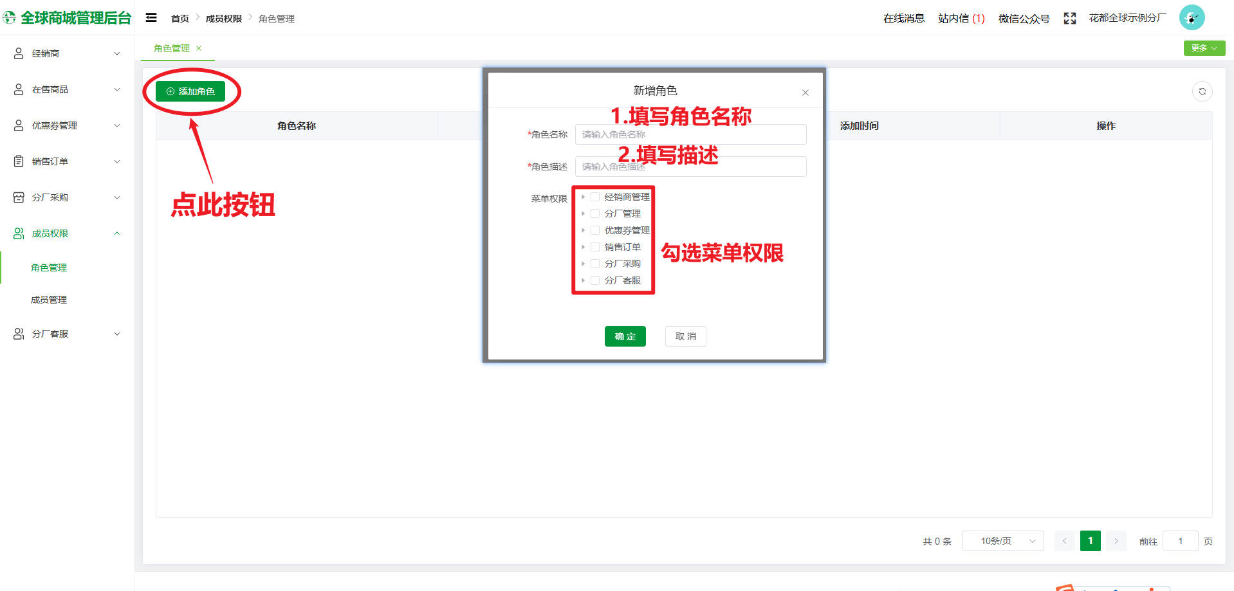This screenshot has height=591, width=1234.
Task: Open 站内信 in the top bar
Action: tap(961, 19)
